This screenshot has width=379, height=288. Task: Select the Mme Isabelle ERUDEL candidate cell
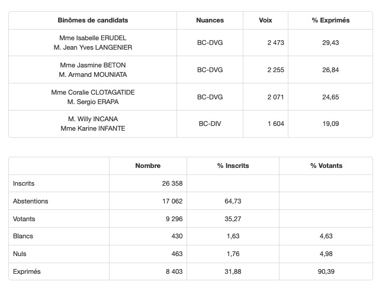click(93, 43)
